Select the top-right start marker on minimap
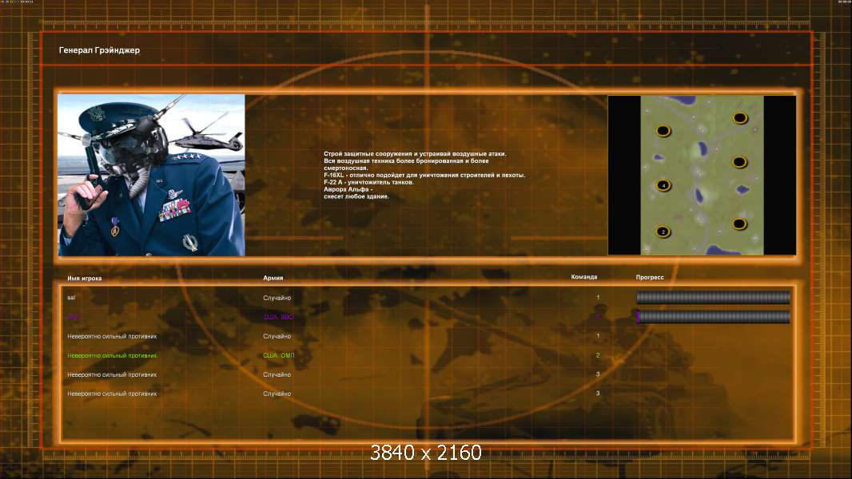This screenshot has height=479, width=852. [740, 117]
